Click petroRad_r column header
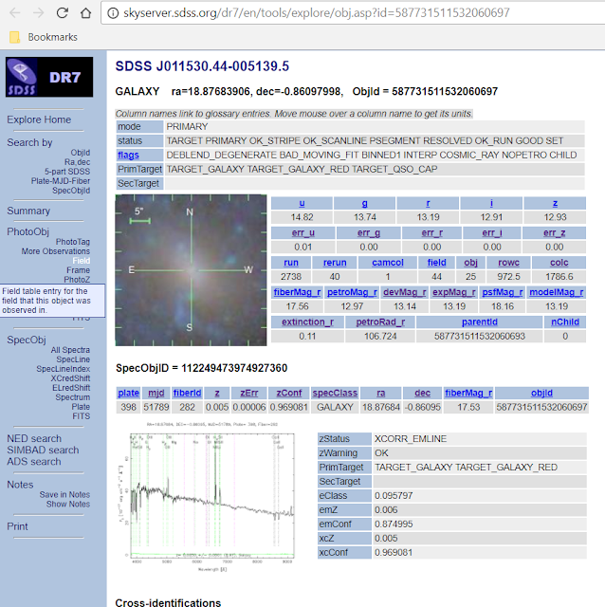Image resolution: width=605 pixels, height=607 pixels. tap(380, 322)
